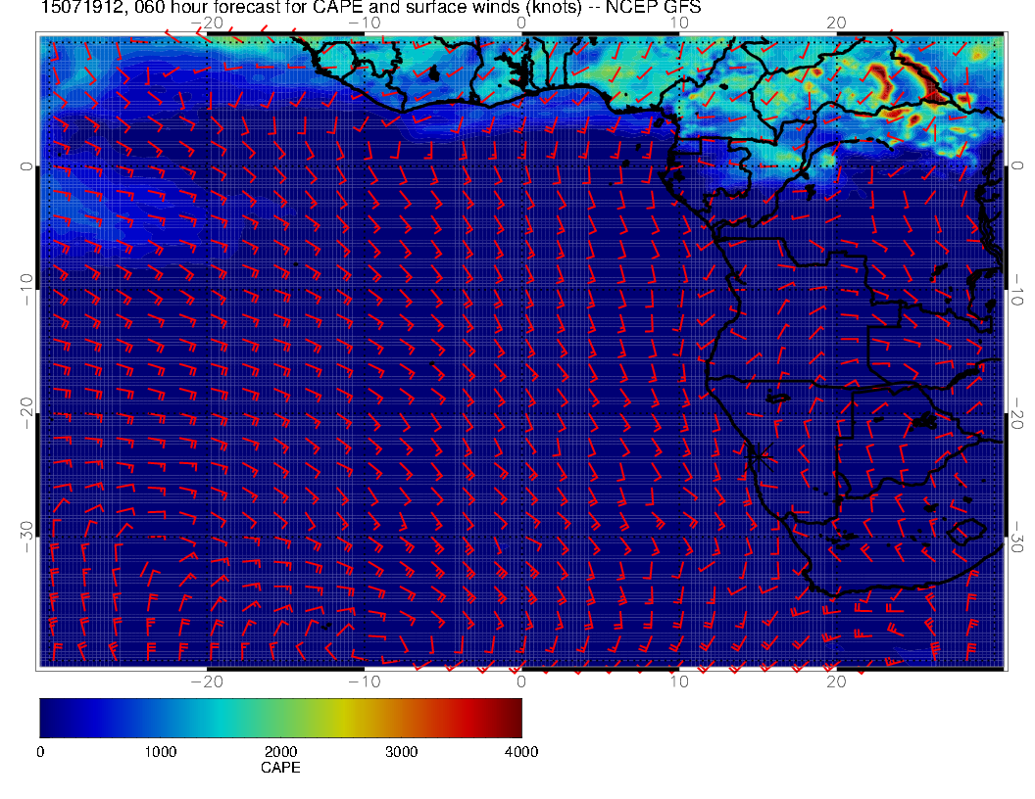
Task: Click the "CAPE" label under the colorbar
Action: (x=280, y=769)
